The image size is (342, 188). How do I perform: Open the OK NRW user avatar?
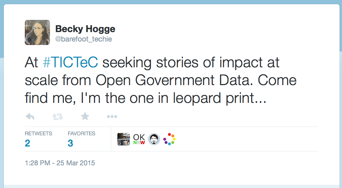pos(139,139)
